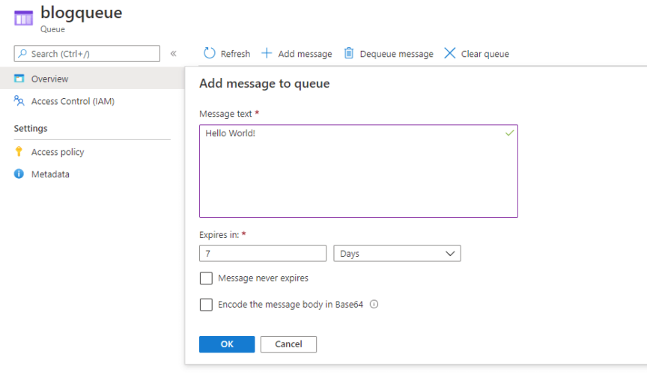Viewport: 647px width, 375px height.
Task: Collapse the sidebar using double chevron
Action: point(173,53)
